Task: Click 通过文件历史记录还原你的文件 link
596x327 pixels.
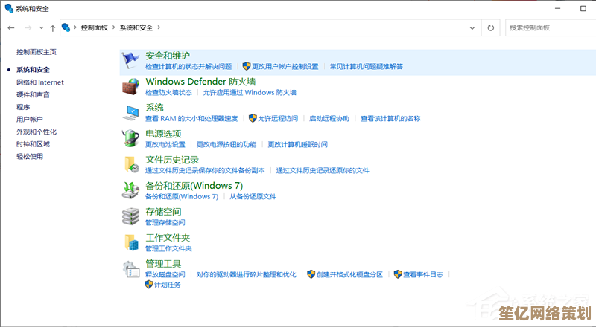Action: [323, 171]
